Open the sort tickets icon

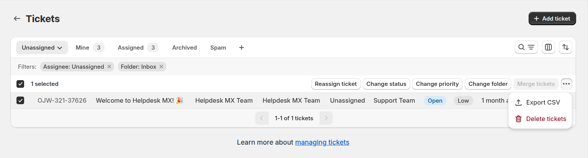(x=565, y=47)
